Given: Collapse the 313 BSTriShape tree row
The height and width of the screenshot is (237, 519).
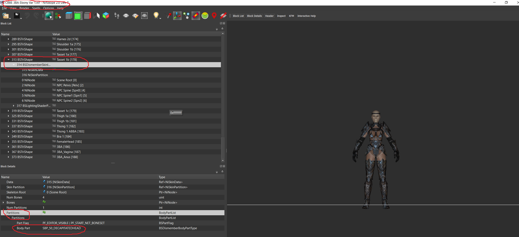Looking at the screenshot, I should tap(8, 60).
